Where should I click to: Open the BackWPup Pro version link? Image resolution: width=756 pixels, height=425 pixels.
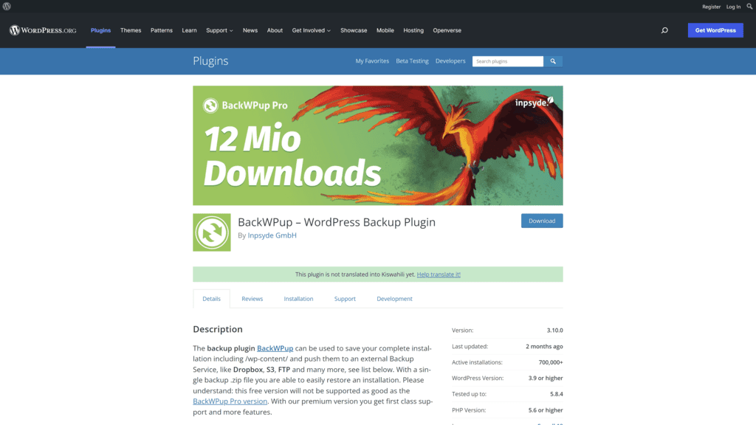click(230, 401)
